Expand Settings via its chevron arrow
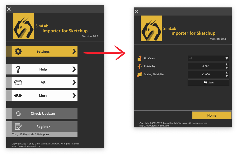 (74, 51)
